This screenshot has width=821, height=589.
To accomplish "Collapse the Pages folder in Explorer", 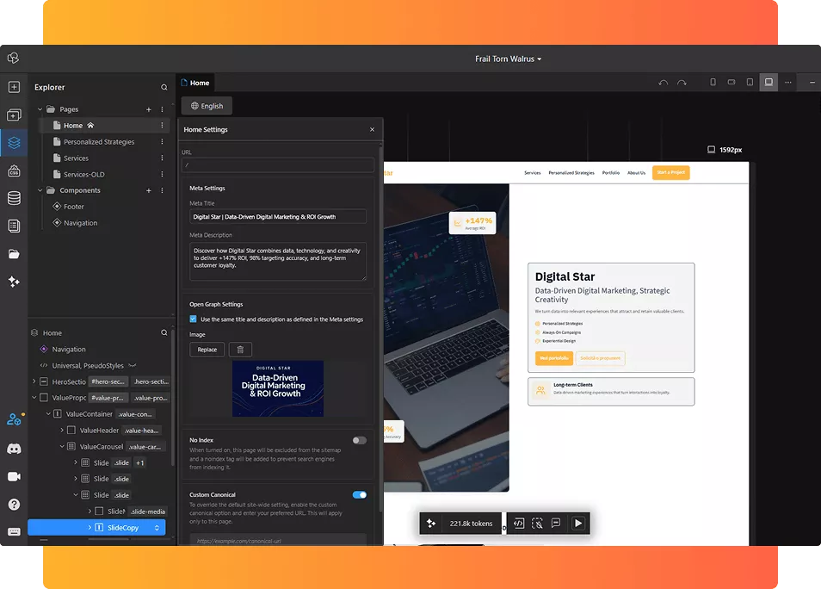I will [40, 109].
